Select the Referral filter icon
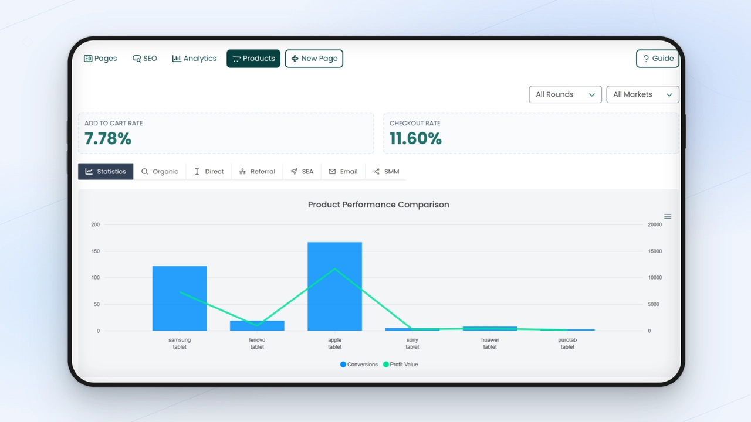This screenshot has height=422, width=751. (242, 171)
